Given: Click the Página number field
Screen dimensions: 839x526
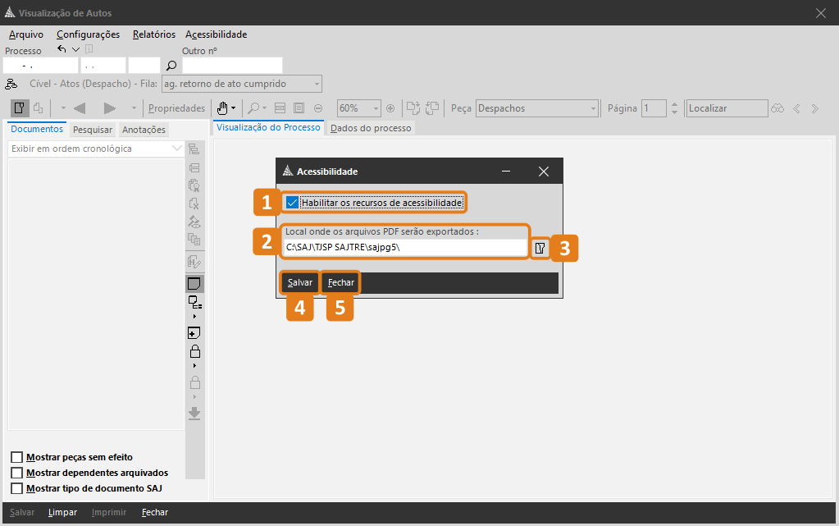Looking at the screenshot, I should pos(654,108).
